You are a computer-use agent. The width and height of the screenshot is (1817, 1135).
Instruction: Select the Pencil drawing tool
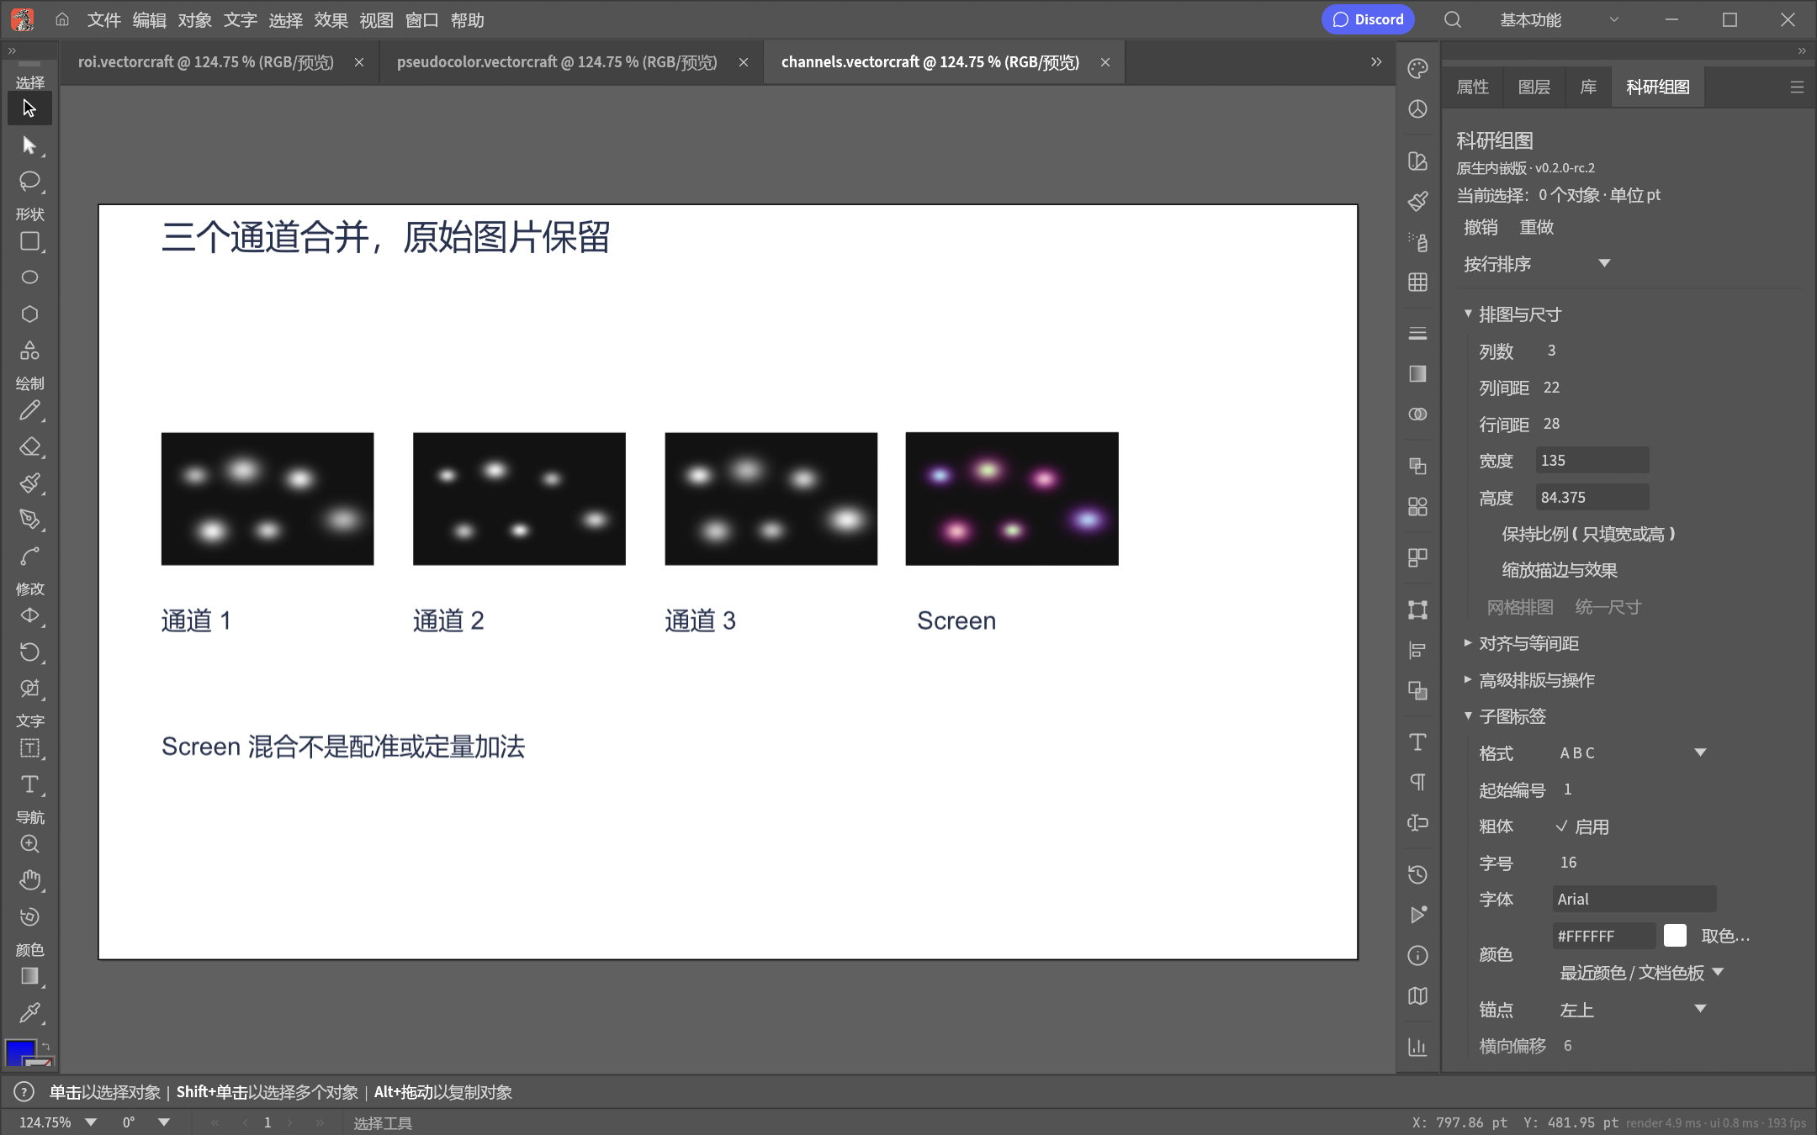tap(29, 411)
